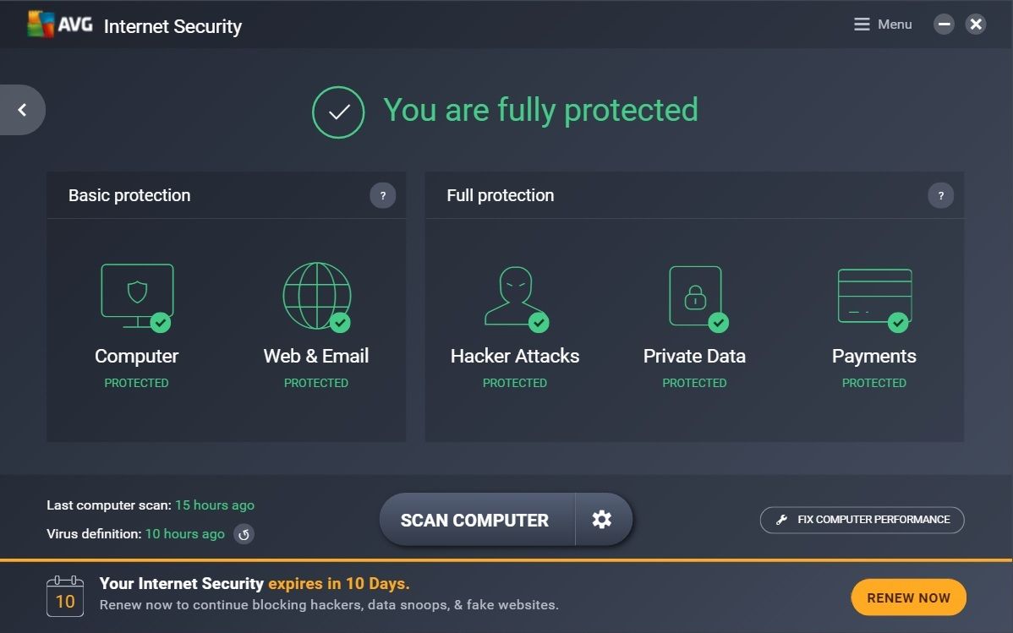Refresh virus definitions with the update icon
This screenshot has height=633, width=1013.
[244, 534]
